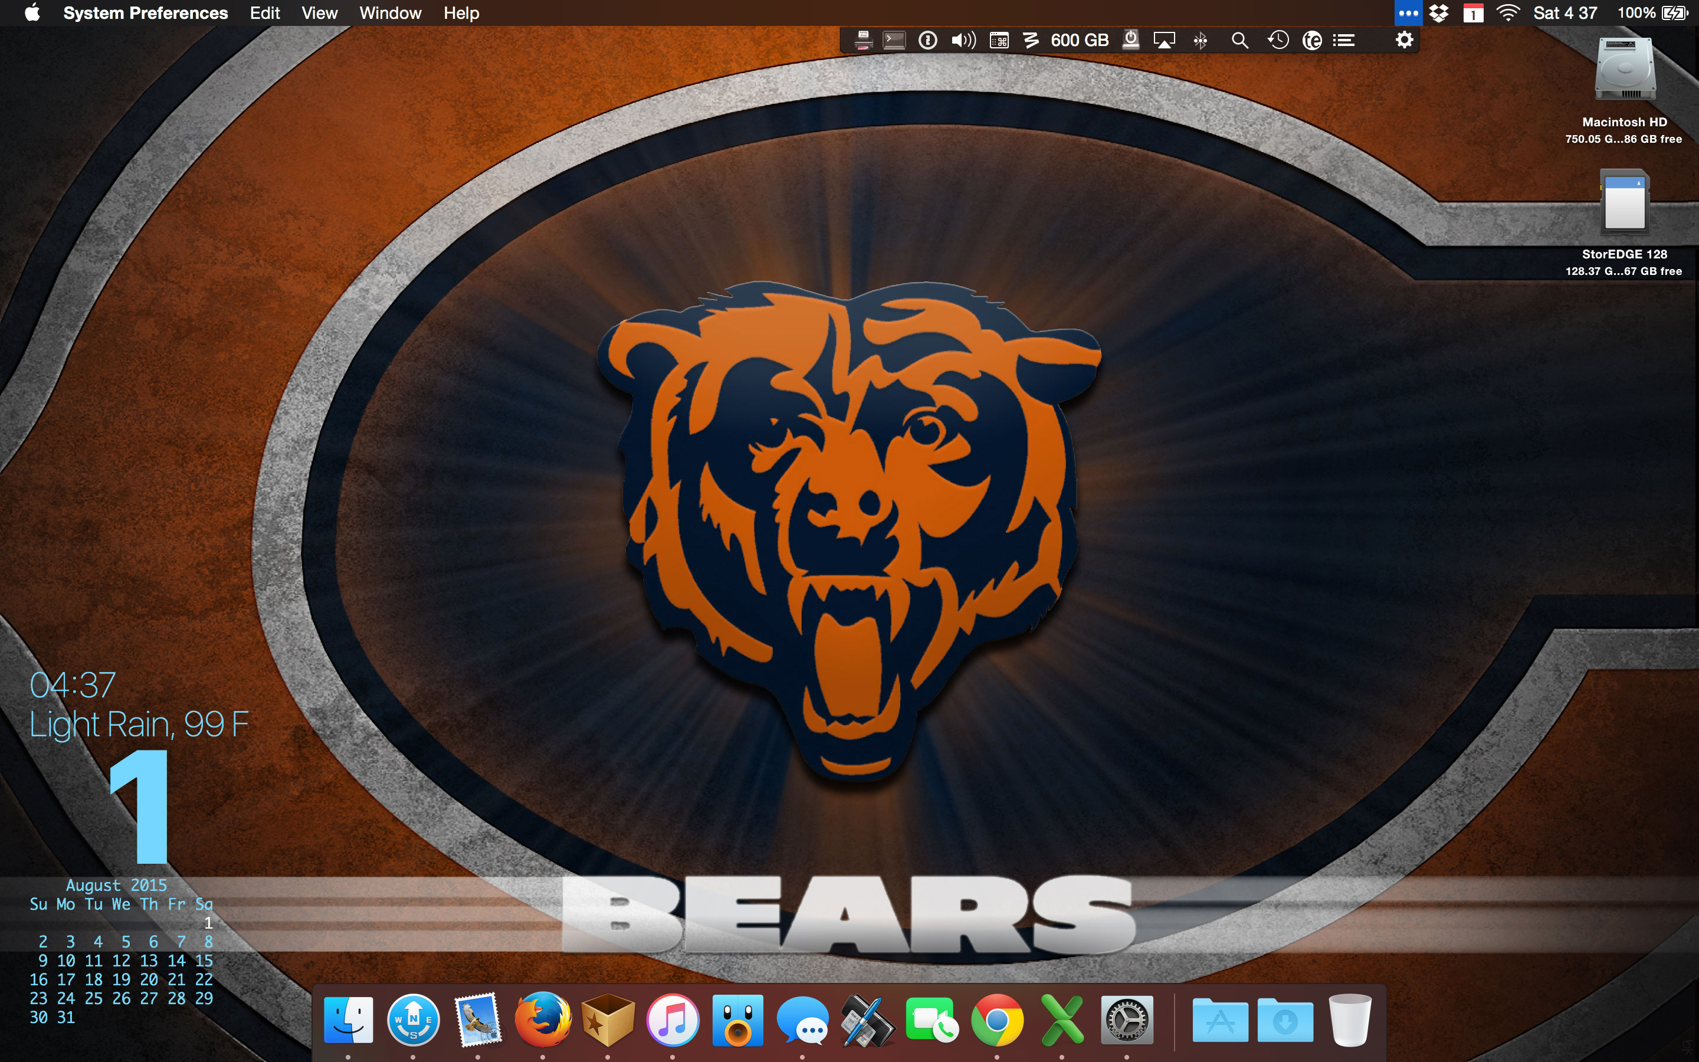Open the Wi-Fi status menu
Screen dimensions: 1699x1062
[x=1508, y=12]
